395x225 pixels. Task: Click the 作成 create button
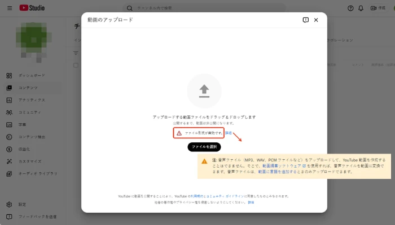[378, 8]
